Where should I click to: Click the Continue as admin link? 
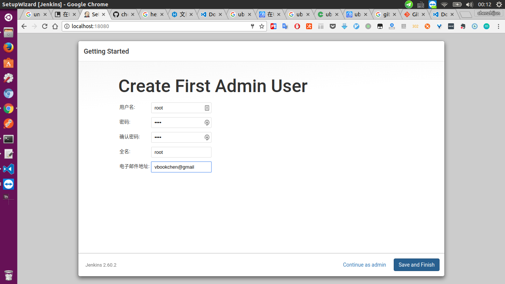pyautogui.click(x=364, y=265)
